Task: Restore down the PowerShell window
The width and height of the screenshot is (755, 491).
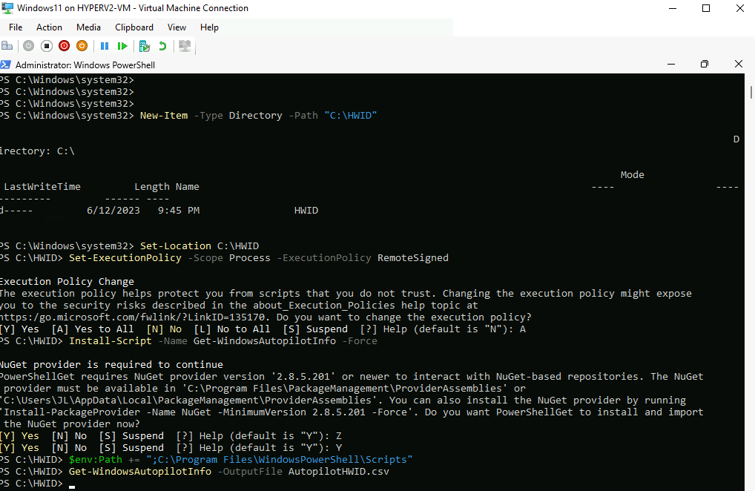Action: click(705, 64)
